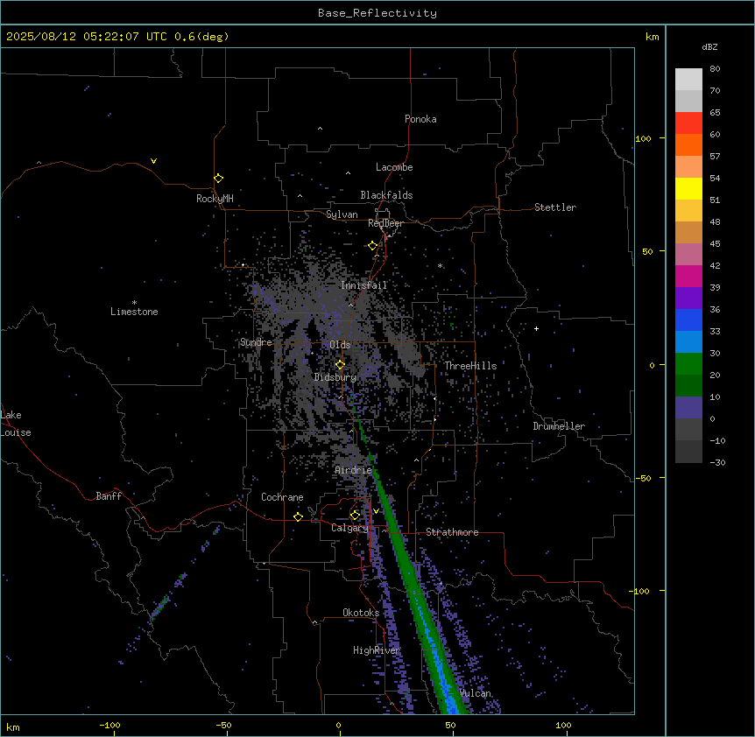Select the 57 dBZ orange swatch

click(x=688, y=144)
